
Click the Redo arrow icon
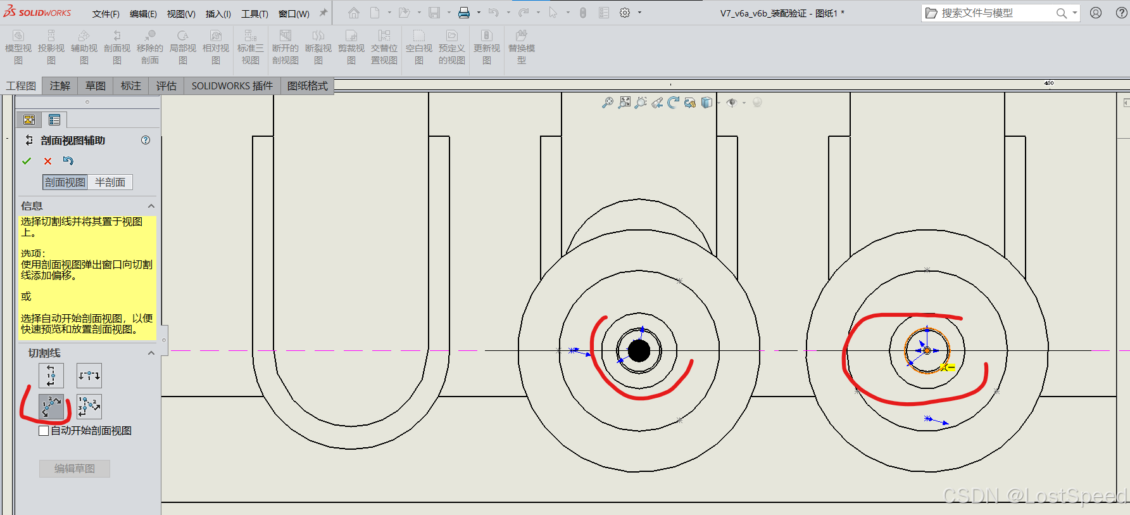[x=524, y=13]
